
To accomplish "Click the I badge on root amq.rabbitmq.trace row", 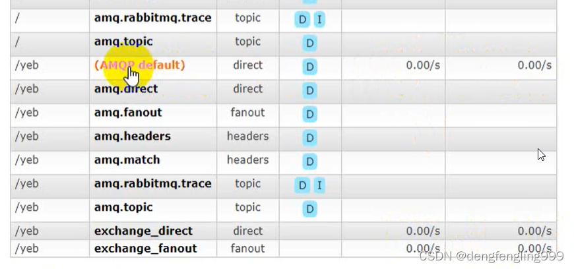I will coord(319,19).
